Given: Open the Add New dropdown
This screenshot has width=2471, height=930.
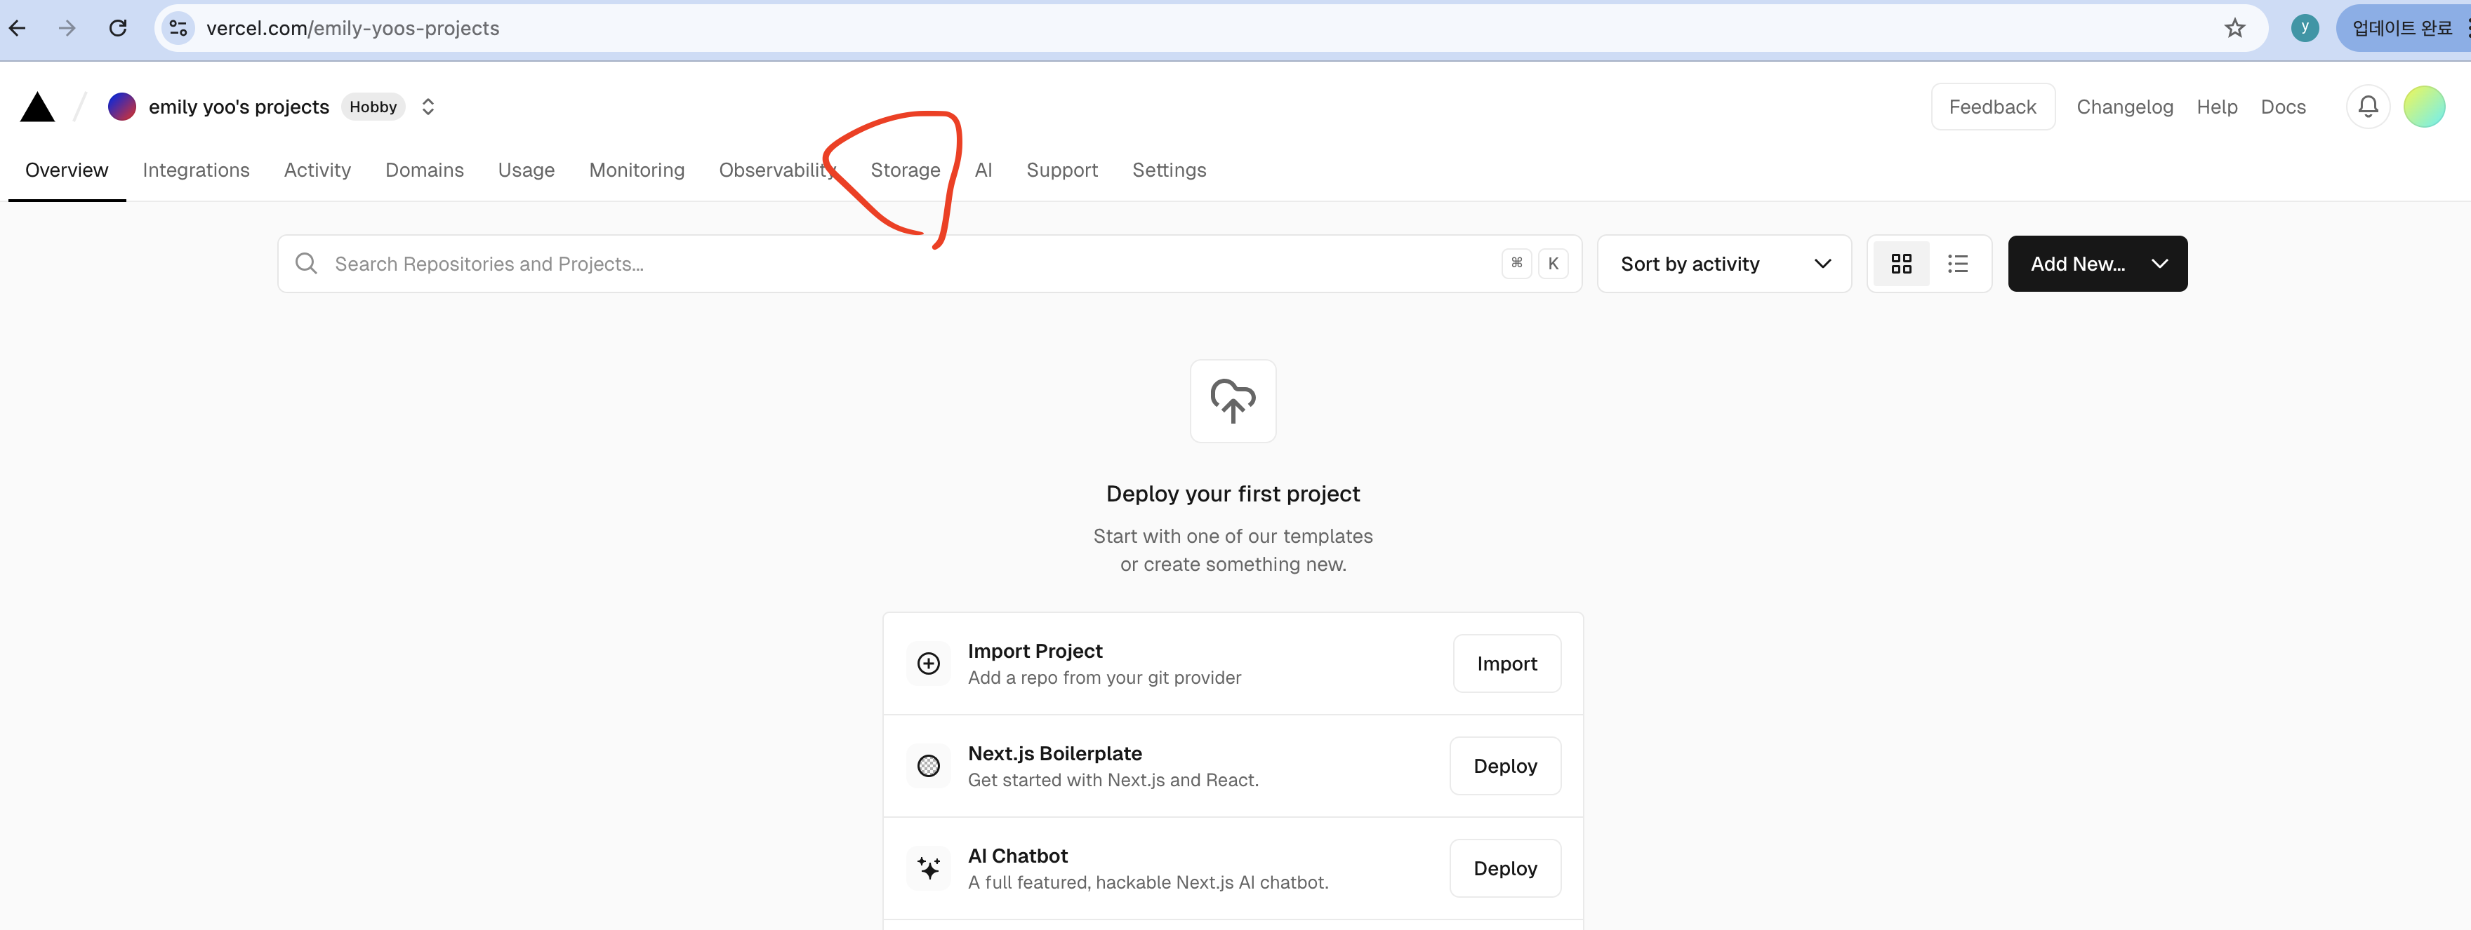Looking at the screenshot, I should [x=2097, y=264].
